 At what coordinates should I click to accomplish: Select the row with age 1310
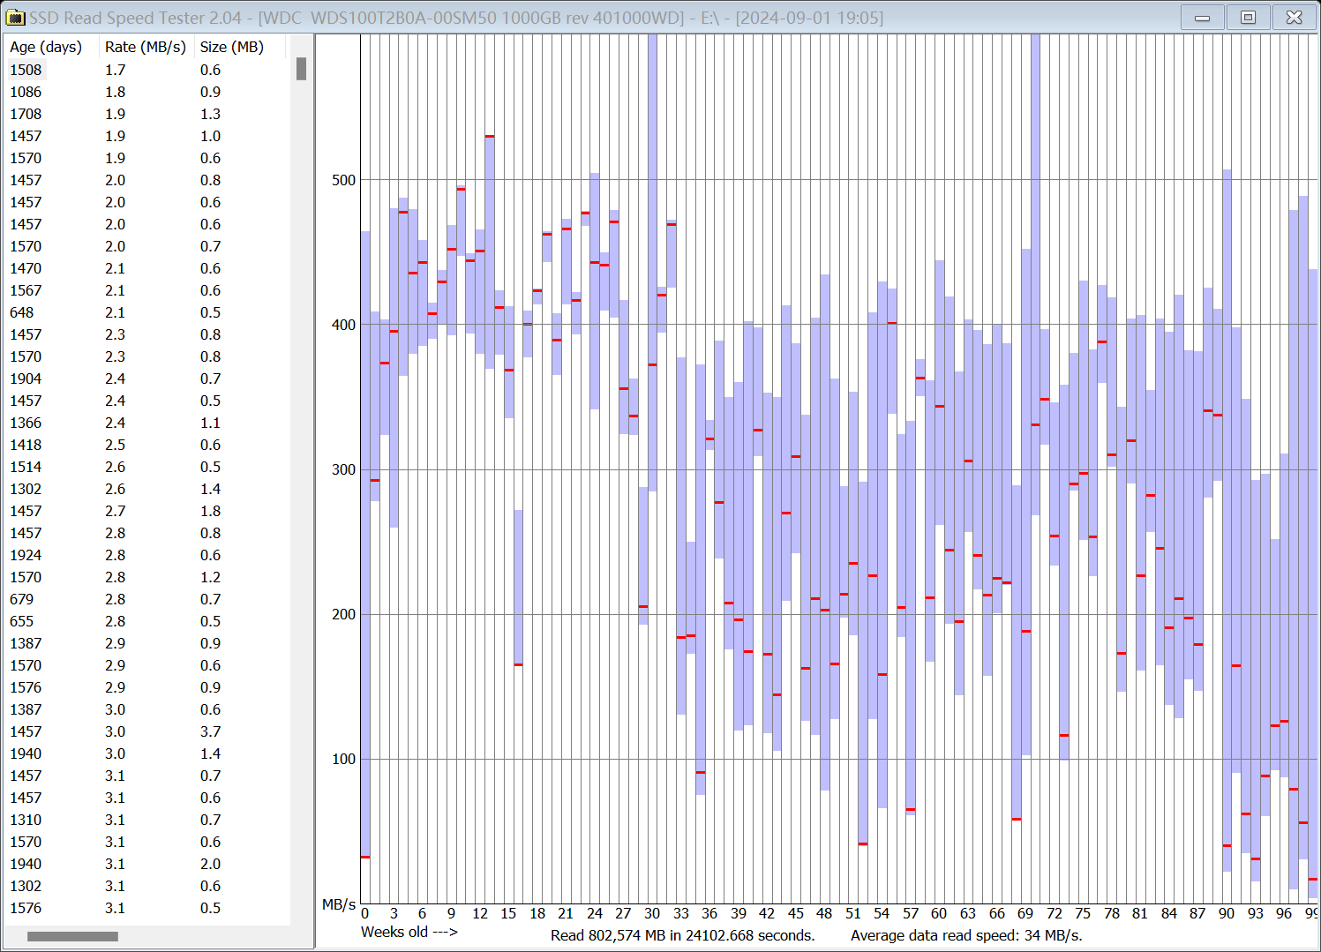147,820
